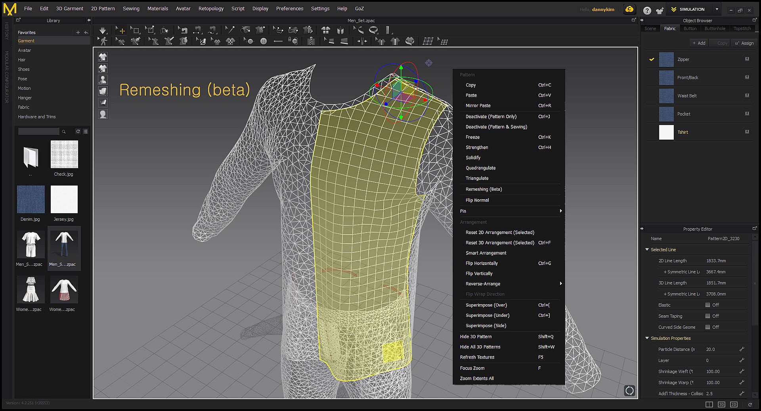Toggle Curved Side Geometry checkbox
Screen dimensions: 761x411
click(x=707, y=327)
